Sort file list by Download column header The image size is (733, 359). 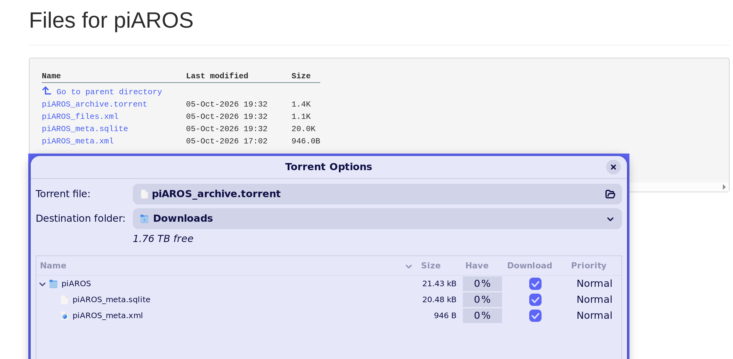pos(529,266)
